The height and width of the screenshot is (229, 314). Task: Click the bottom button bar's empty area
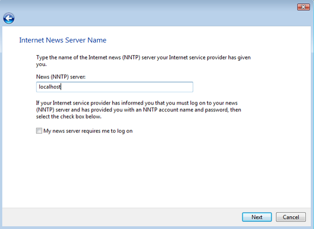click(x=120, y=217)
